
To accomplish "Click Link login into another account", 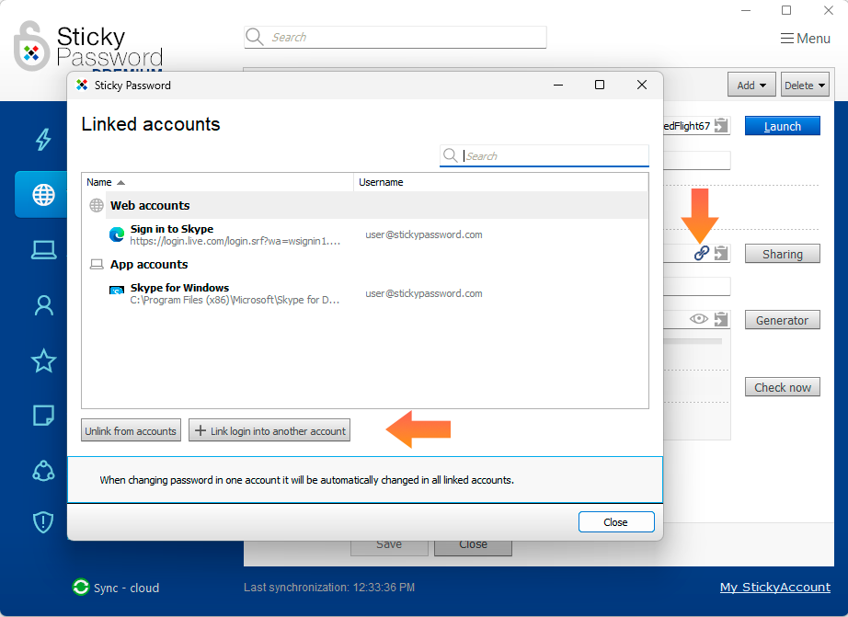I will (x=269, y=430).
